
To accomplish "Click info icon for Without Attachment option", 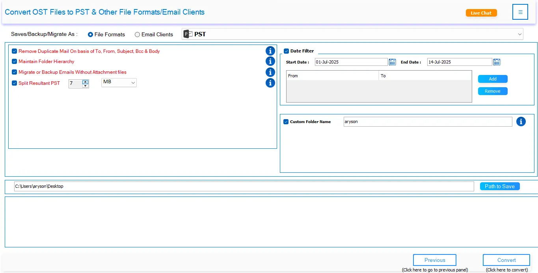I will 270,72.
